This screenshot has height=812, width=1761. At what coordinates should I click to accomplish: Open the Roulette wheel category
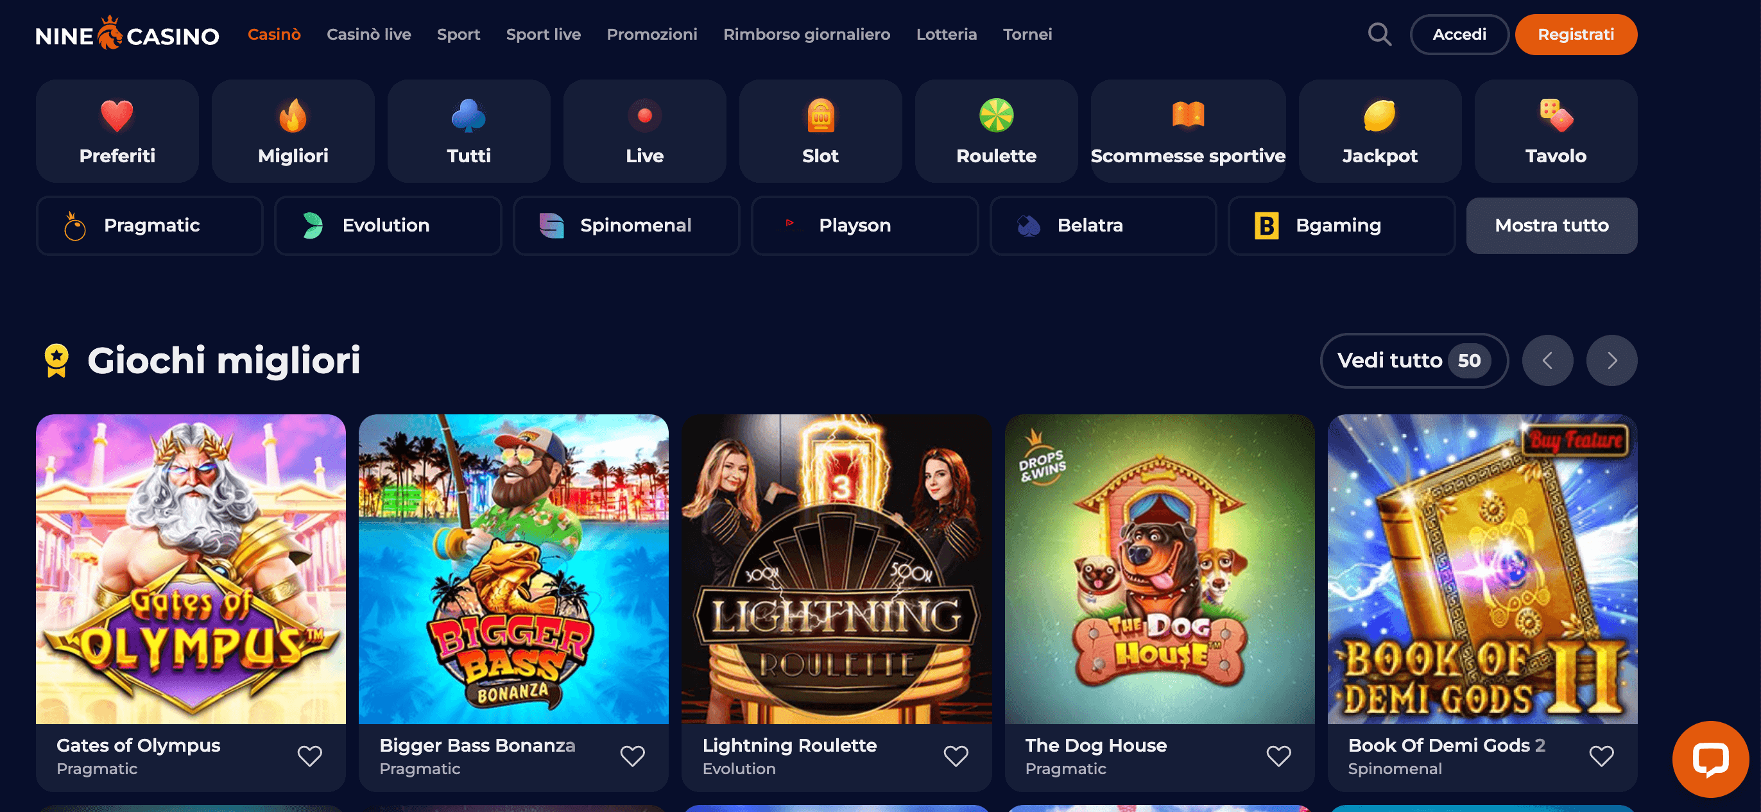point(996,131)
